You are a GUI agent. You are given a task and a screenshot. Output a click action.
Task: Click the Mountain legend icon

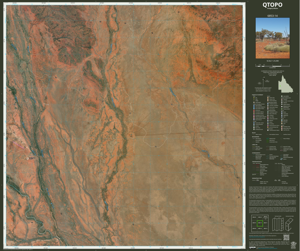282,122
